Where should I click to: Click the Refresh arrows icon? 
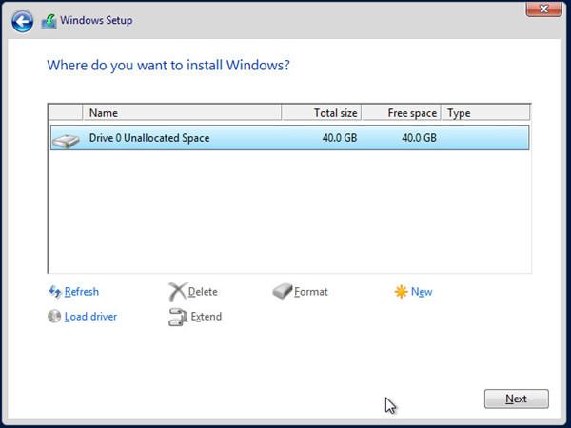[54, 292]
